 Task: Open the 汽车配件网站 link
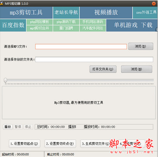tap(93, 28)
